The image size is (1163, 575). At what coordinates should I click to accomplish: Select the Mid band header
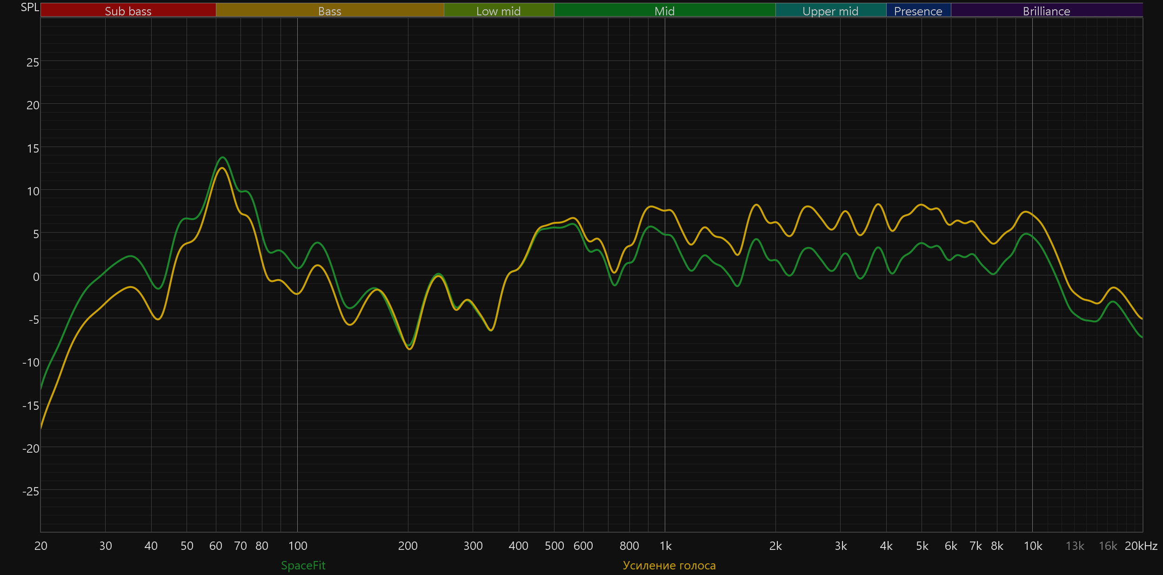tap(664, 11)
